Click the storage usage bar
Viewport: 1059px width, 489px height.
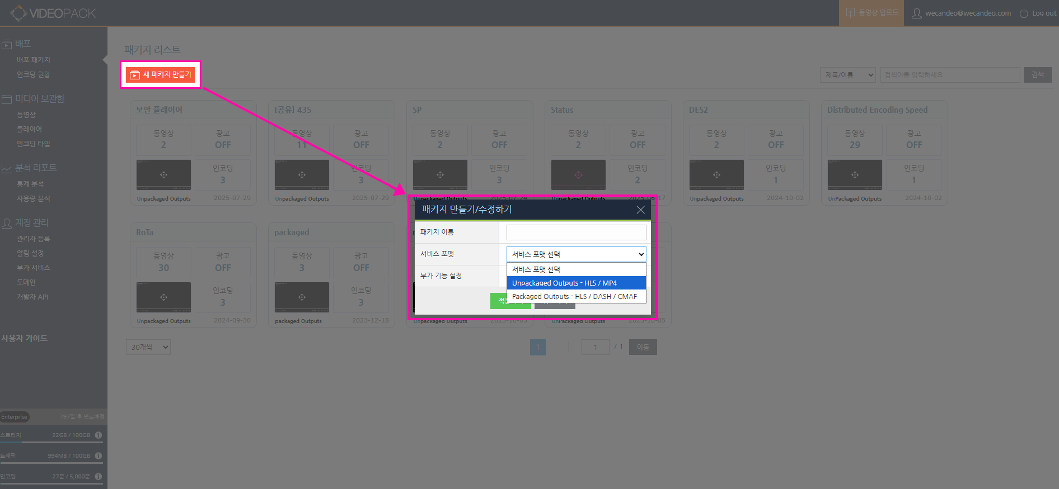tap(51, 442)
